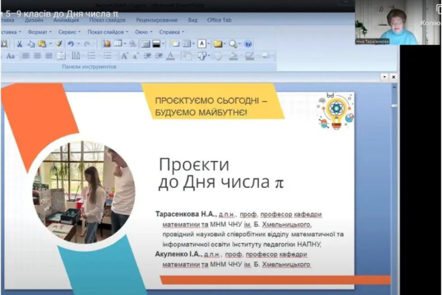Switch to the Анимация ribbon tab
442x295 pixels.
[x=65, y=19]
